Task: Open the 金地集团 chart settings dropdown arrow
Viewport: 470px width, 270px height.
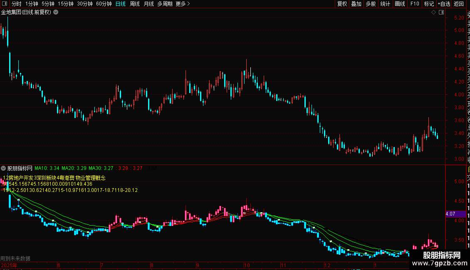Action: [56, 12]
